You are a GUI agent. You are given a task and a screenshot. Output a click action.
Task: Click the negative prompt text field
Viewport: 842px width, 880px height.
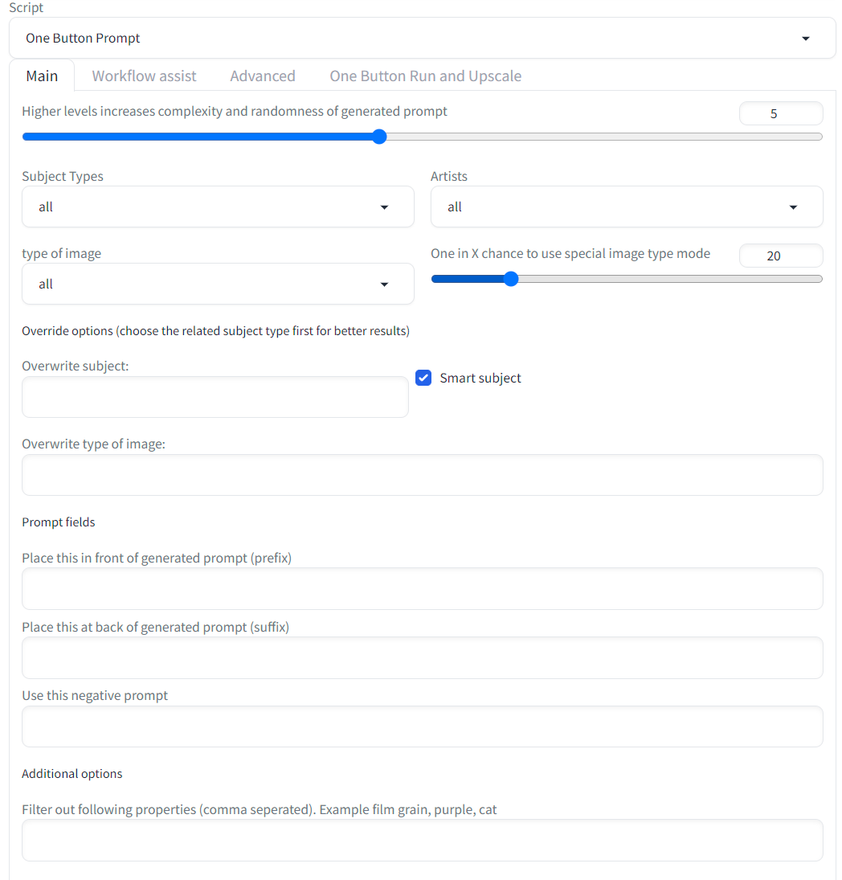point(422,726)
